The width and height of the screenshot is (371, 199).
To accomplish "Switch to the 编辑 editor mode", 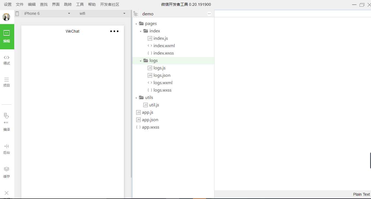I will tap(7, 37).
